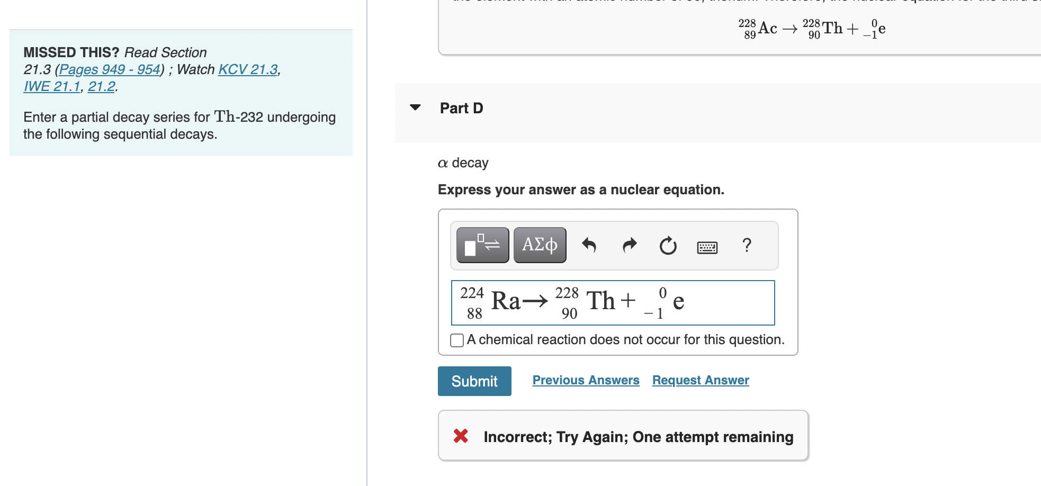Collapse Part D with the triangle arrow
This screenshot has width=1041, height=486.
[x=415, y=107]
